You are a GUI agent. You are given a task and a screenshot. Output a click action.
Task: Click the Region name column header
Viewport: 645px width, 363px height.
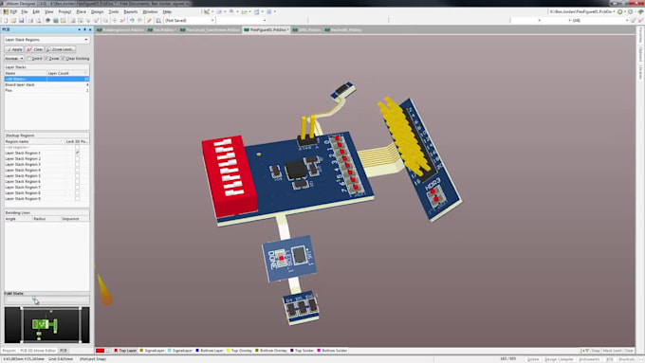coord(34,141)
